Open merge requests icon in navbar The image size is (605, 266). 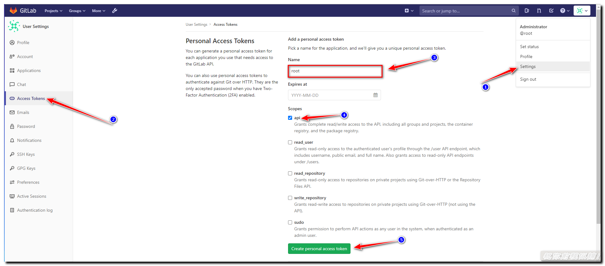539,11
